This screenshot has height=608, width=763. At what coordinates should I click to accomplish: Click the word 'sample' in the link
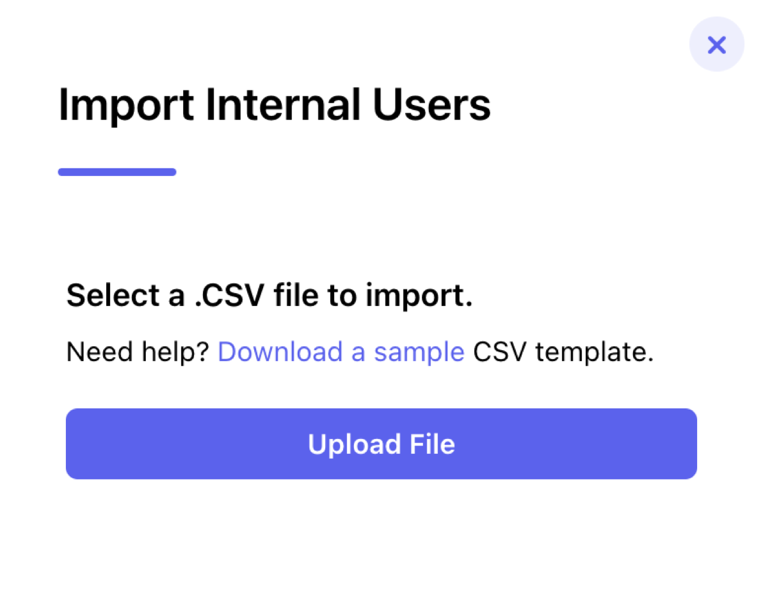(x=419, y=353)
